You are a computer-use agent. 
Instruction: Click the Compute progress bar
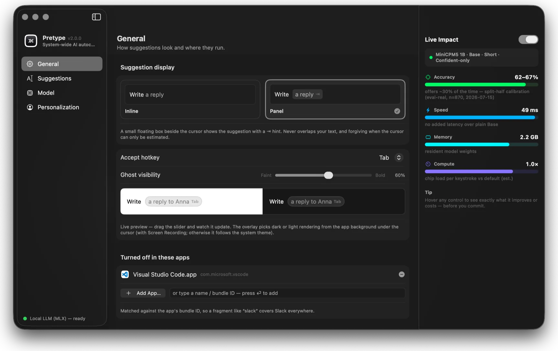tap(481, 171)
